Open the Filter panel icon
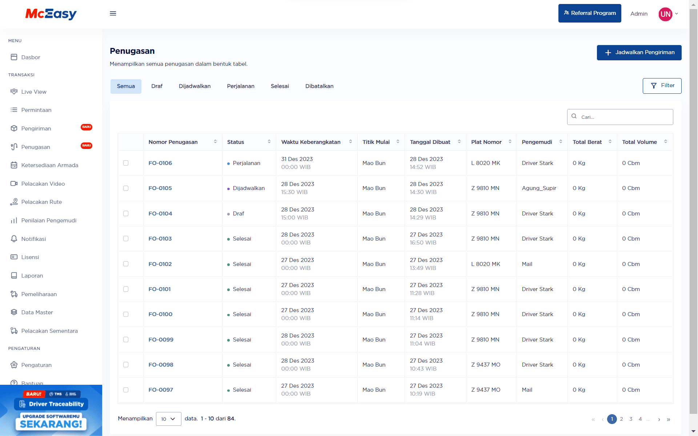Viewport: 698px width, 436px height. pyautogui.click(x=654, y=86)
